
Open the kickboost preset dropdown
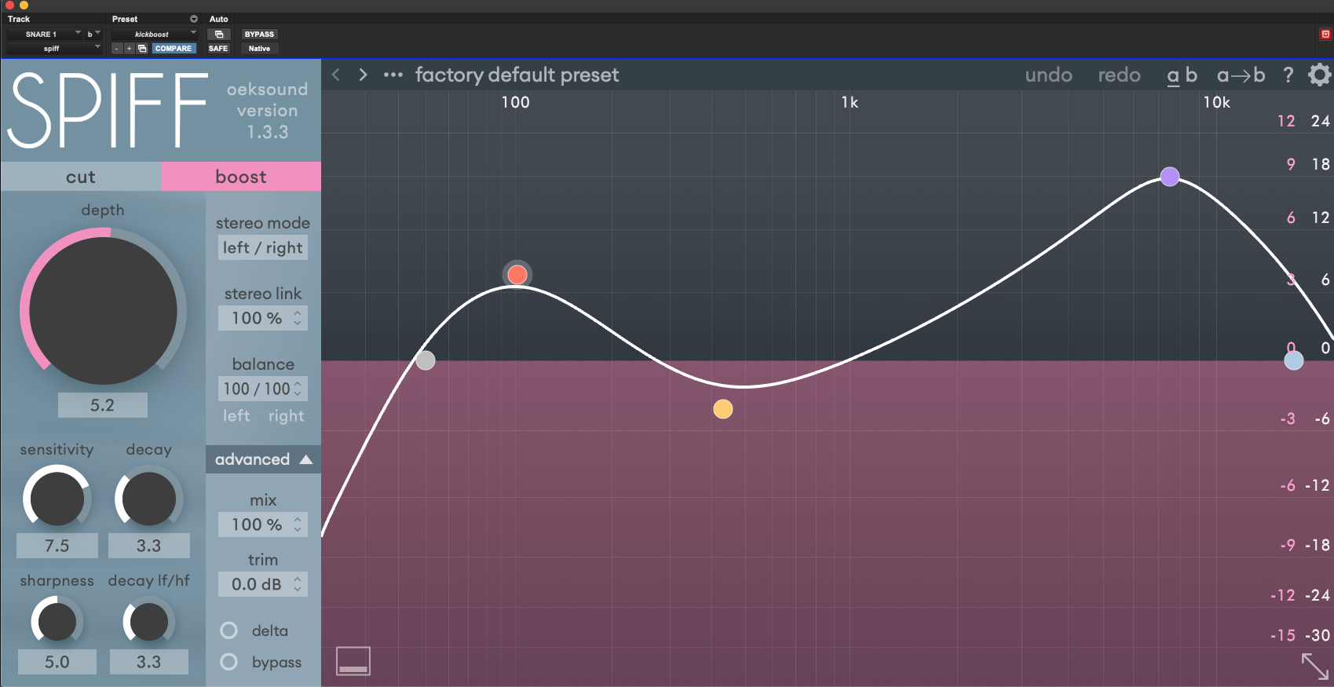(154, 34)
